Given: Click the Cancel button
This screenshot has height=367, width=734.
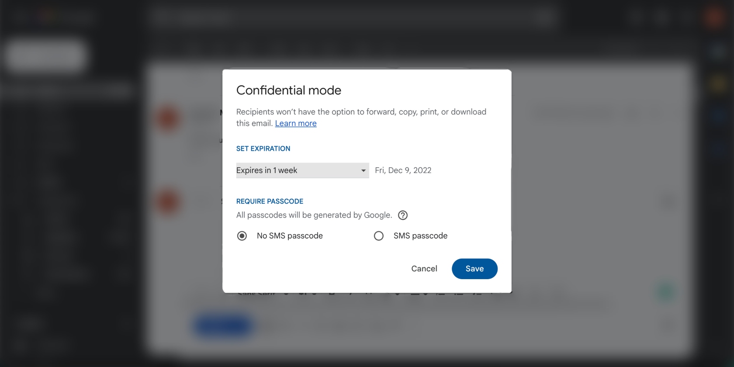Looking at the screenshot, I should (424, 269).
